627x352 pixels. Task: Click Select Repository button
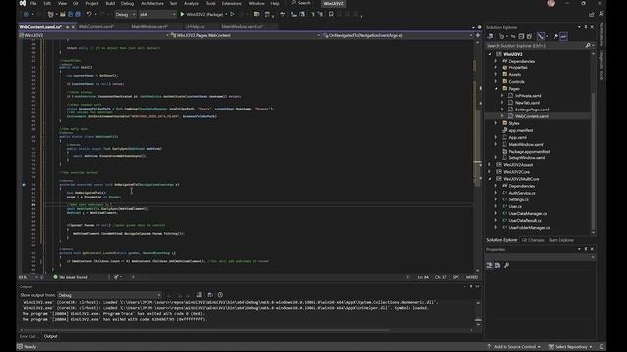coord(570,347)
